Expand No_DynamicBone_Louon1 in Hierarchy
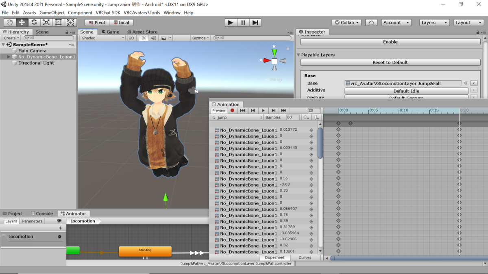 point(9,57)
